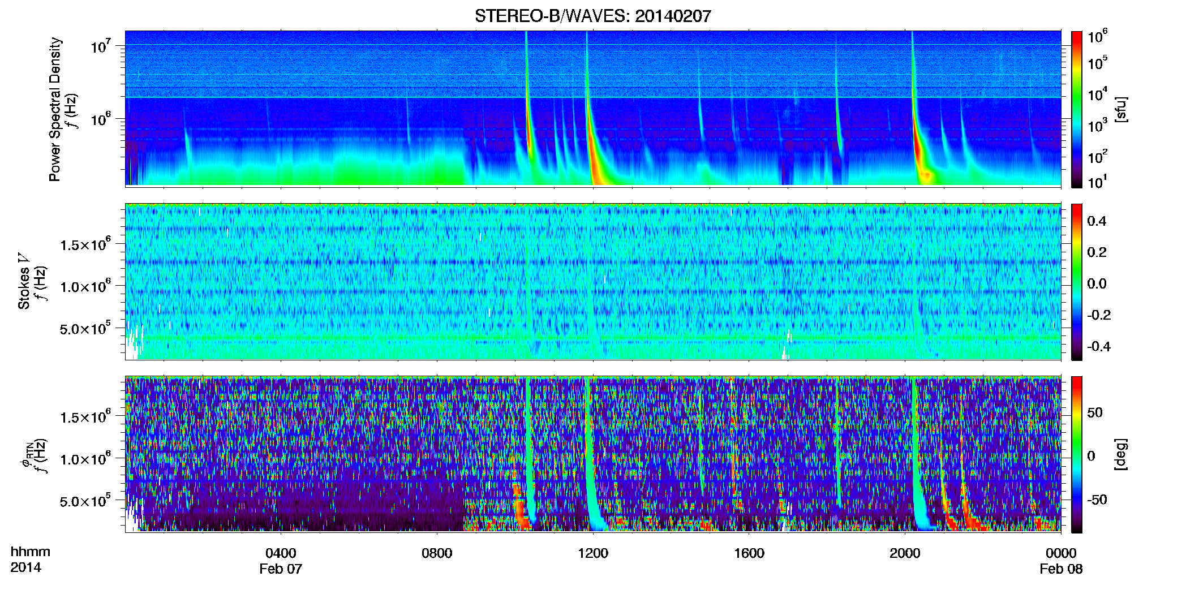Click the Stokes V colorbar

pos(1077,282)
